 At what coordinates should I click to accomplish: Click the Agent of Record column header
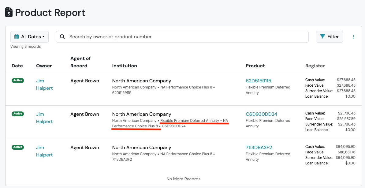click(x=80, y=62)
